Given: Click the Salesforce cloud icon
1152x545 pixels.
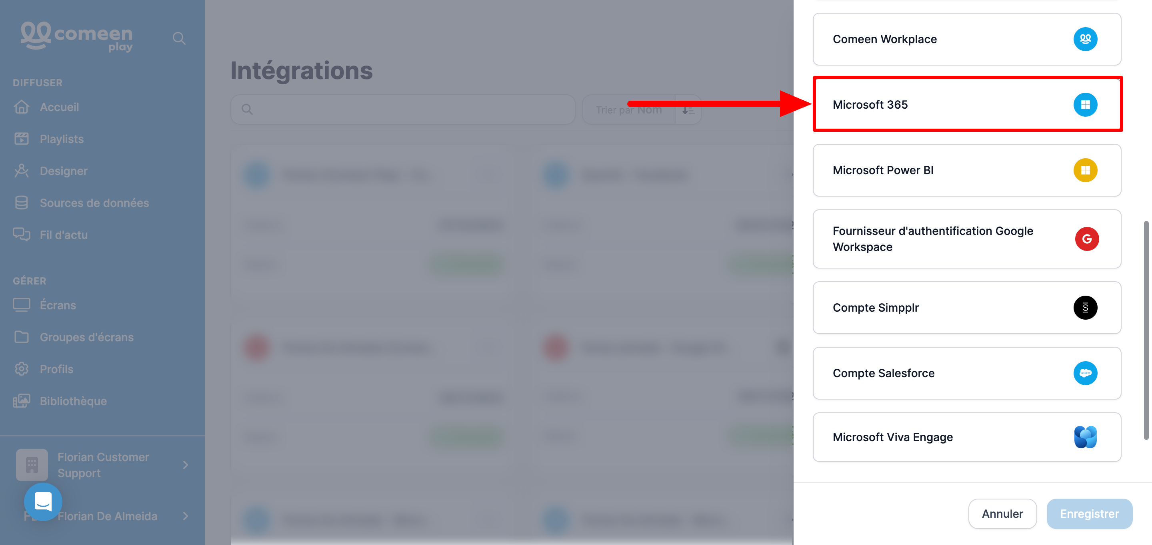Looking at the screenshot, I should tap(1085, 373).
